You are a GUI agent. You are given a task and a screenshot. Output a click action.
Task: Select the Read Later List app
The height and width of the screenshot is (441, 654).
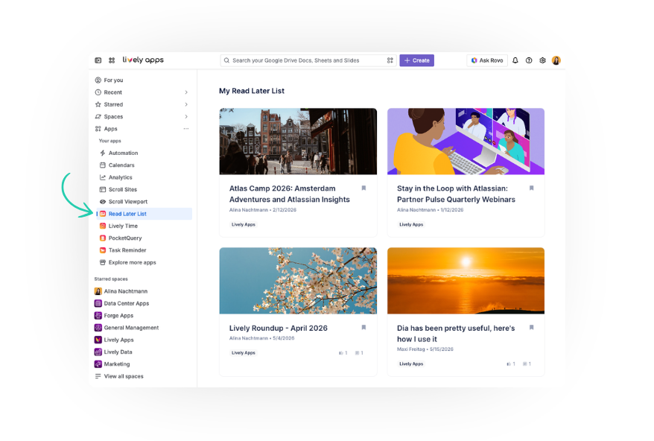[145, 214]
